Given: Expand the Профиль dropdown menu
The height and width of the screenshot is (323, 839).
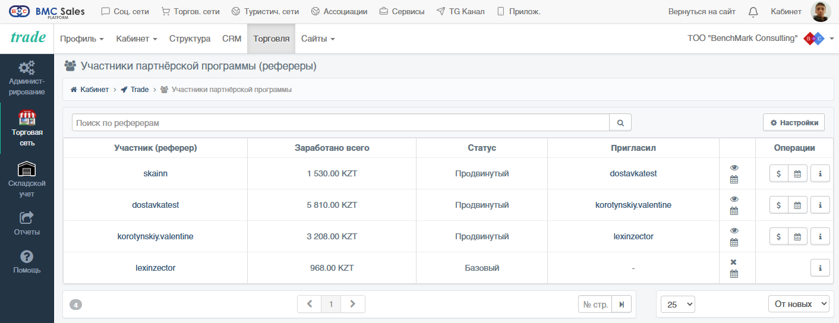Looking at the screenshot, I should coord(82,39).
